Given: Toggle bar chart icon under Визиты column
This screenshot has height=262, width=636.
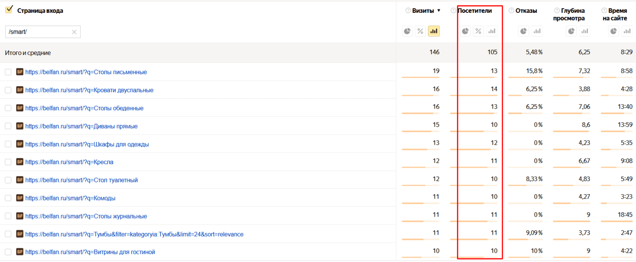Looking at the screenshot, I should [433, 31].
